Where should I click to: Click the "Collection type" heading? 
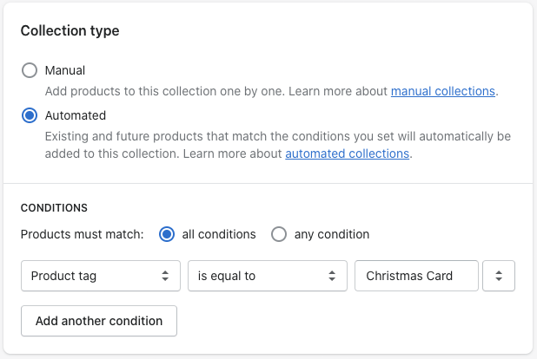coord(70,31)
